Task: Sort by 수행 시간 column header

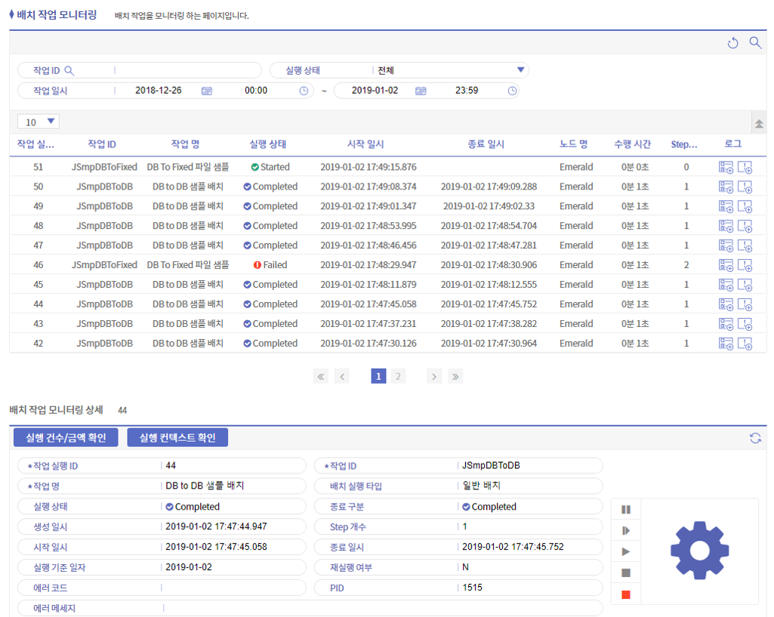Action: (x=633, y=144)
